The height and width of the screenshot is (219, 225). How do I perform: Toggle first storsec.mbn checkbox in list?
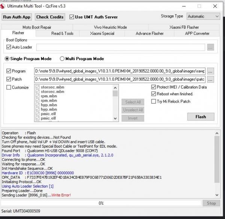pyautogui.click(x=37, y=87)
